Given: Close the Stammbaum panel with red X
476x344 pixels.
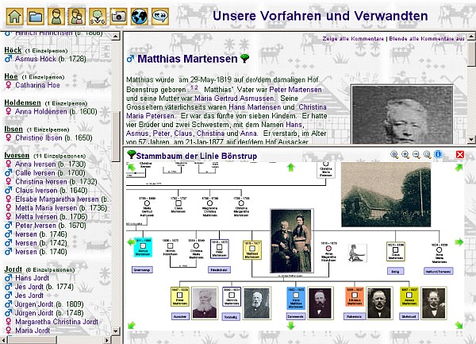Looking at the screenshot, I should (x=460, y=155).
